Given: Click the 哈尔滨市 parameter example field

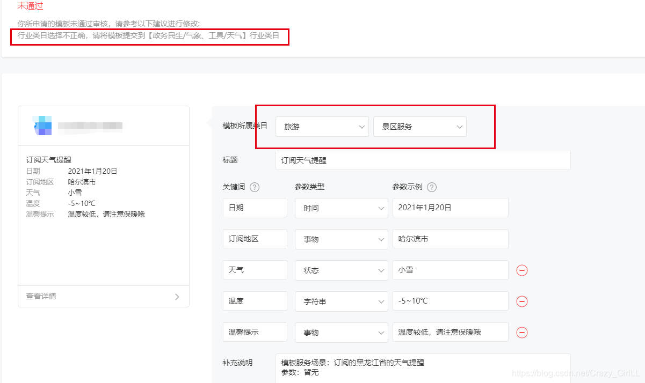Looking at the screenshot, I should [450, 239].
